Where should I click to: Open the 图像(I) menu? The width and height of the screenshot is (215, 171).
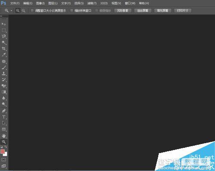[x=40, y=3]
